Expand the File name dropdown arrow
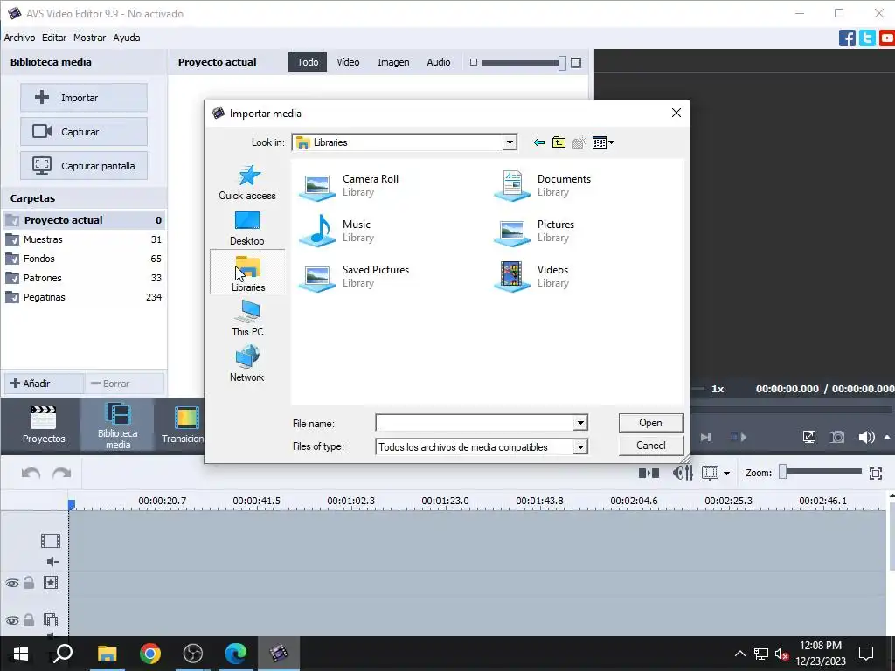Viewport: 895px width, 671px height. 580,423
